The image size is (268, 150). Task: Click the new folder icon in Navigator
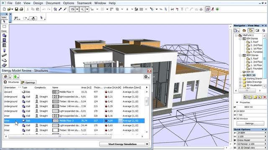(255, 97)
